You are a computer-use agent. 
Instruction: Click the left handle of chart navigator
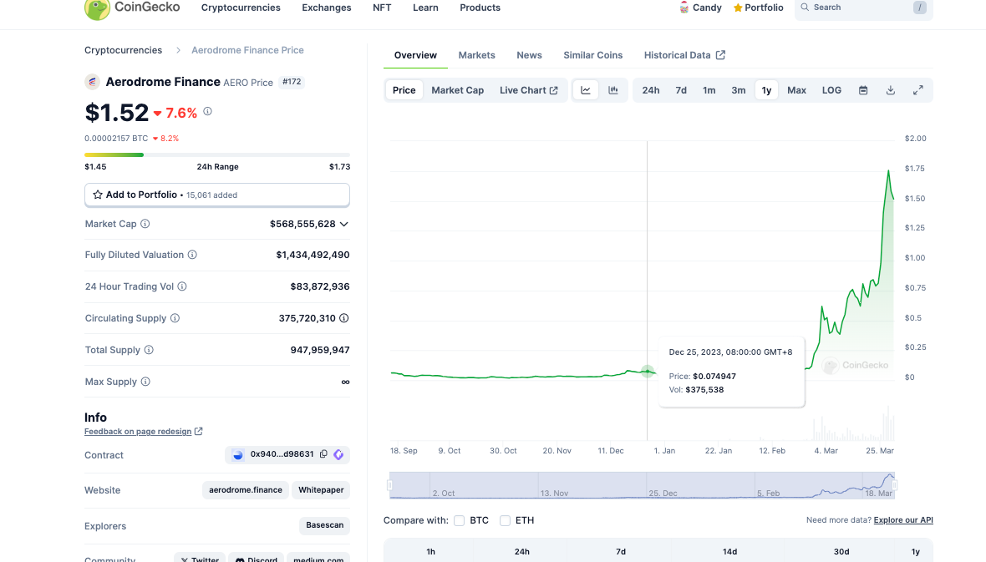[390, 484]
